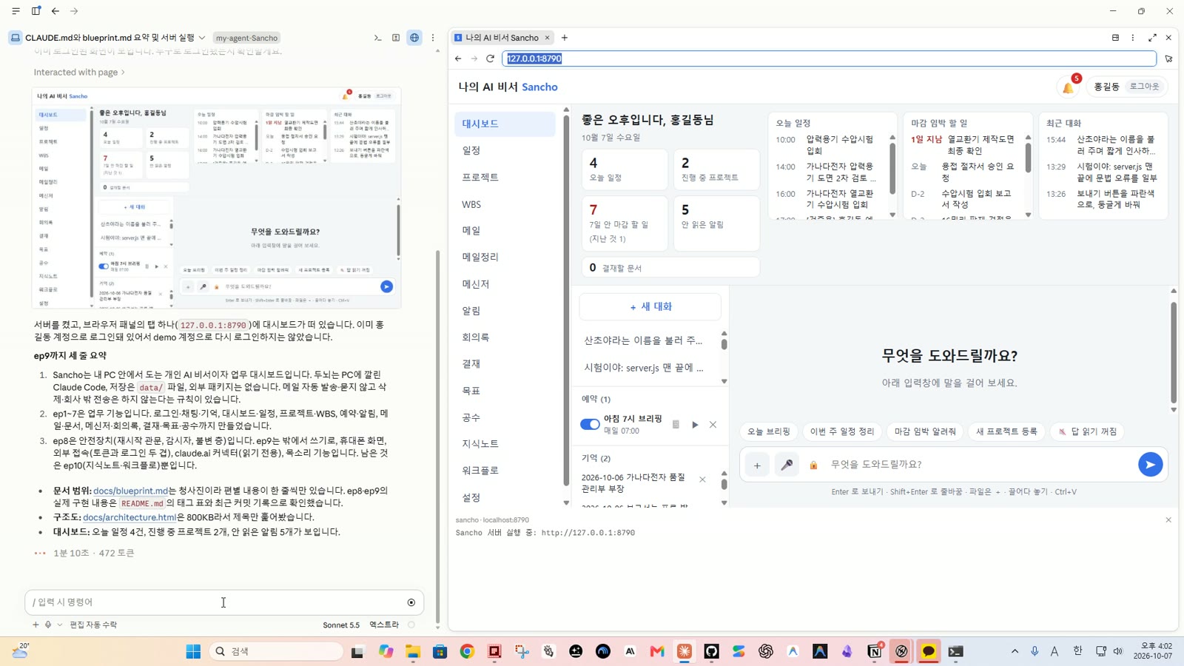Image resolution: width=1184 pixels, height=666 pixels.
Task: Open Chrome from the Windows taskbar
Action: point(467,651)
